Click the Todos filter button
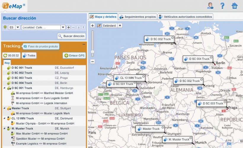This screenshot has height=148, width=243. (29, 56)
